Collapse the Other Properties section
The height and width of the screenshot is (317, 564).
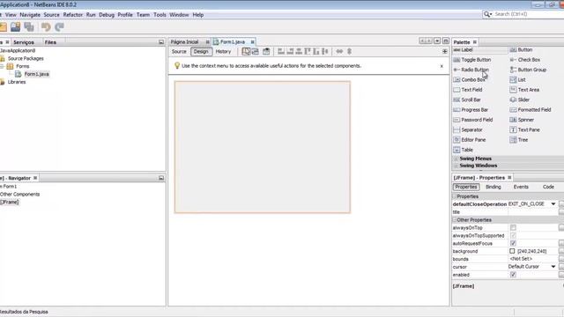(x=455, y=220)
